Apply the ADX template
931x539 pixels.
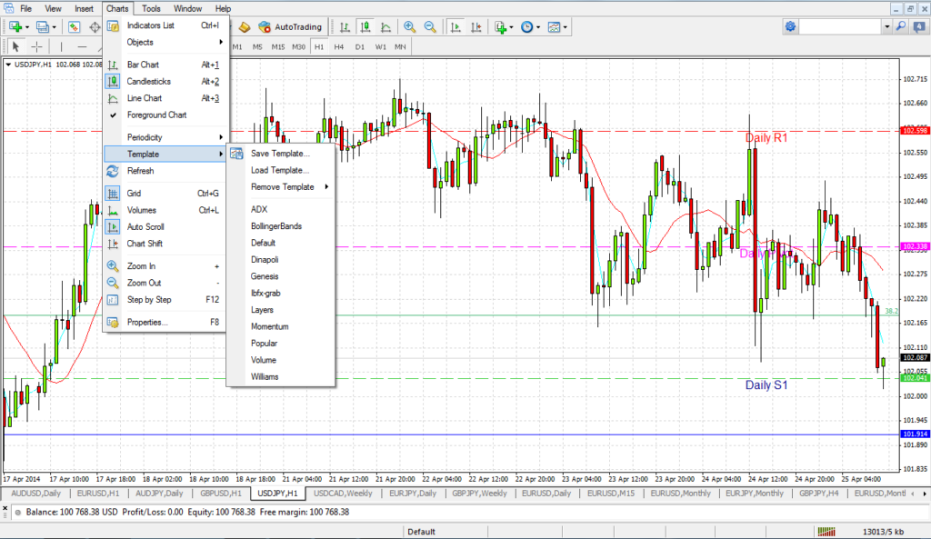(282, 210)
